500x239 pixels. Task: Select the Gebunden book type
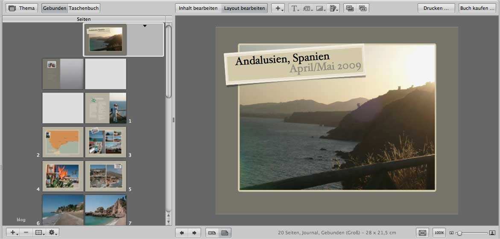tap(54, 8)
